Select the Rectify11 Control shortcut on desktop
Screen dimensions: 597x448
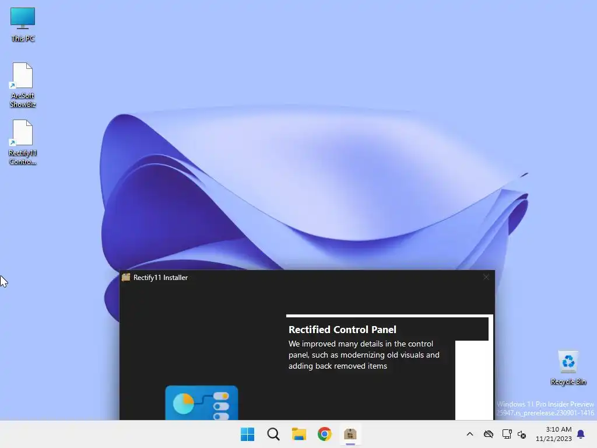click(x=23, y=142)
